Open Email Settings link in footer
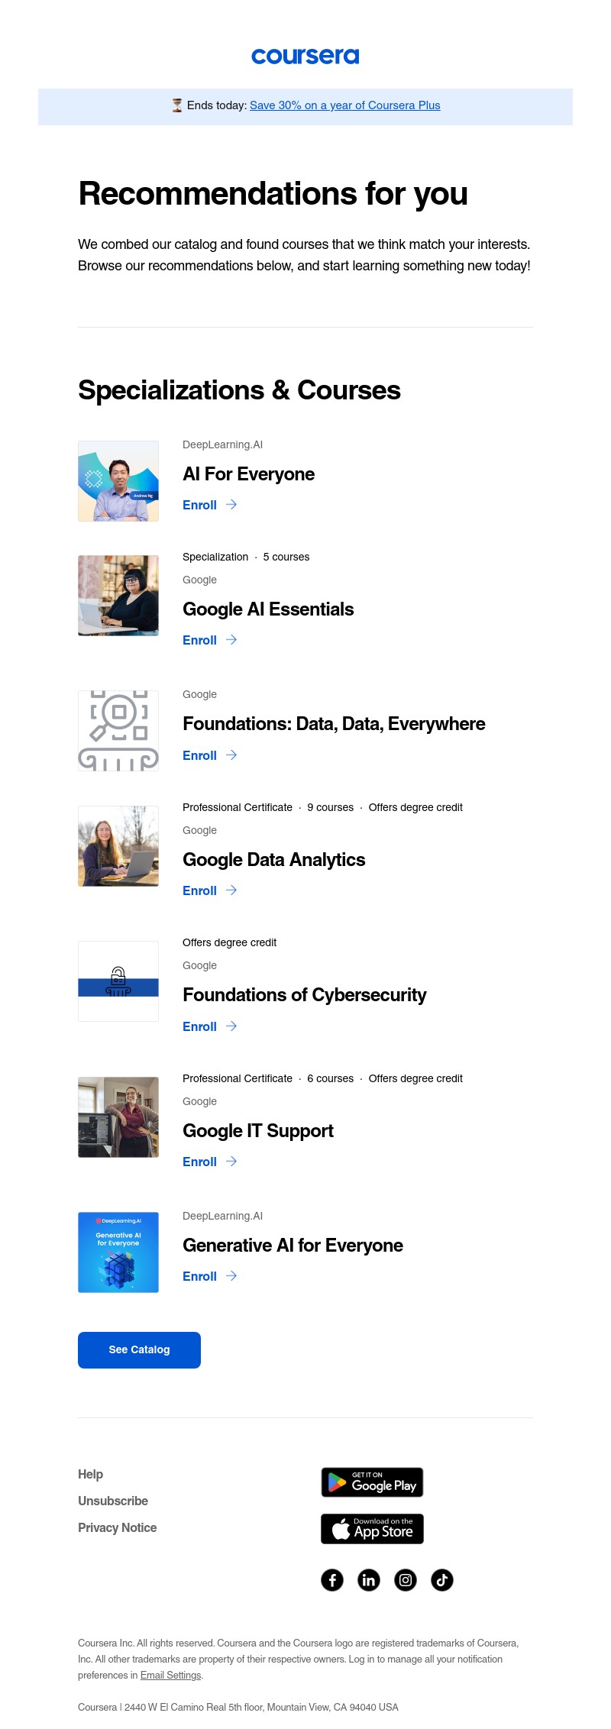 click(x=170, y=1676)
